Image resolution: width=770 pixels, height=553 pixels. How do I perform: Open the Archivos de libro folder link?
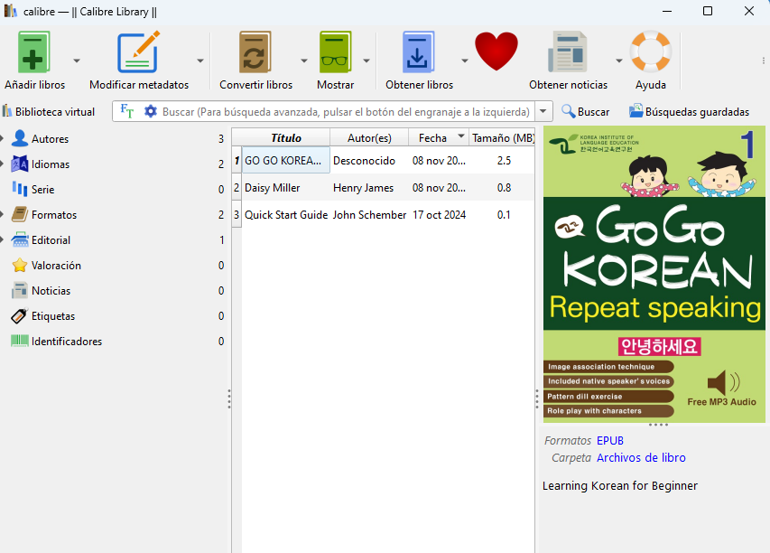(641, 457)
